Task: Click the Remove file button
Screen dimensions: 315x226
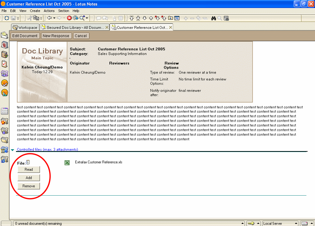Action: 29,186
